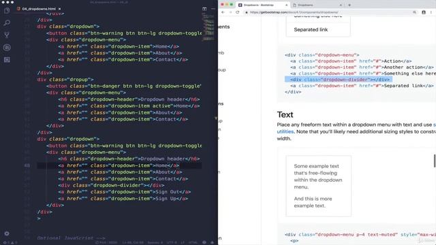Viewport: 436px width, 245px height.
Task: Reload the Bootstrap docs page
Action: click(238, 12)
